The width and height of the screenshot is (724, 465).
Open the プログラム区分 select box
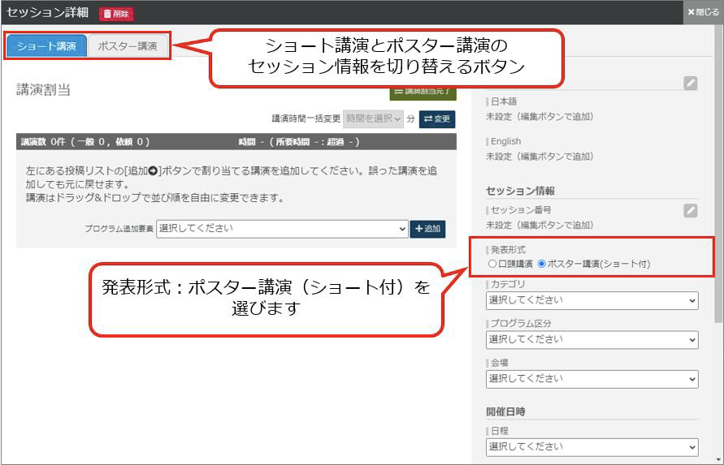[x=592, y=339]
